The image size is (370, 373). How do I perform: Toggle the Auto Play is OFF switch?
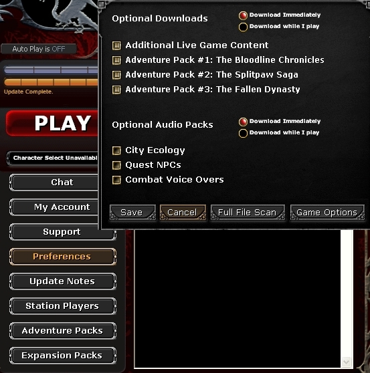39,49
